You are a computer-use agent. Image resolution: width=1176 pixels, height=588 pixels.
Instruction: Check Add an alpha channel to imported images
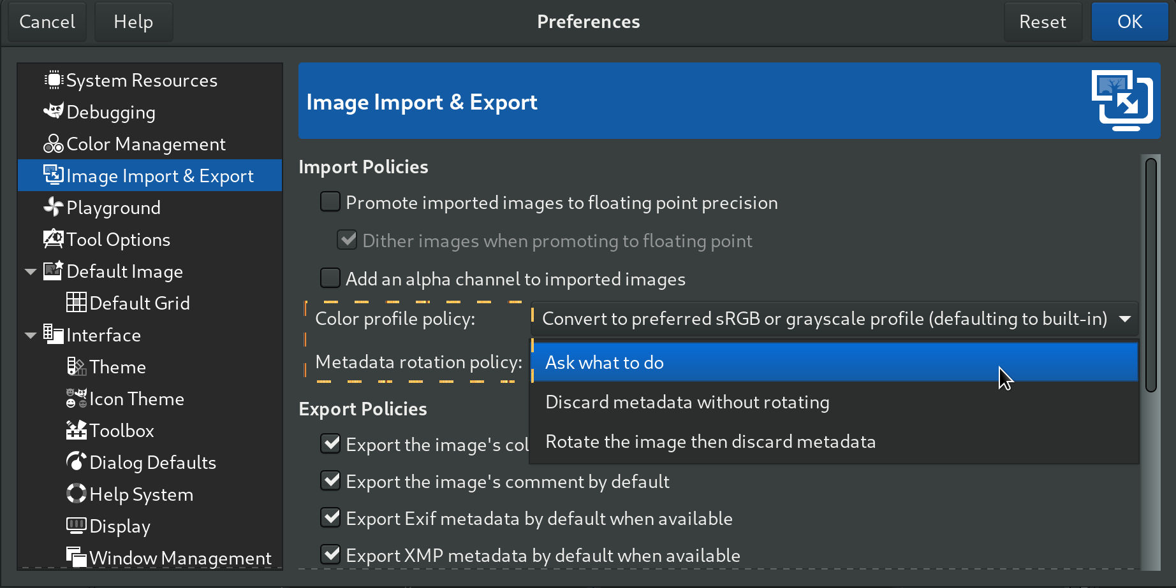330,278
